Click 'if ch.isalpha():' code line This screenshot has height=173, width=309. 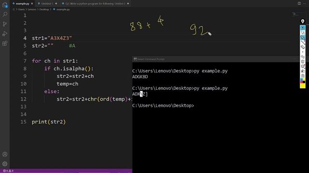[x=69, y=69]
